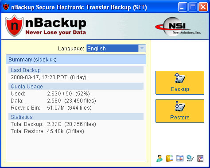Click the Statistics section header

pyautogui.click(x=76, y=117)
